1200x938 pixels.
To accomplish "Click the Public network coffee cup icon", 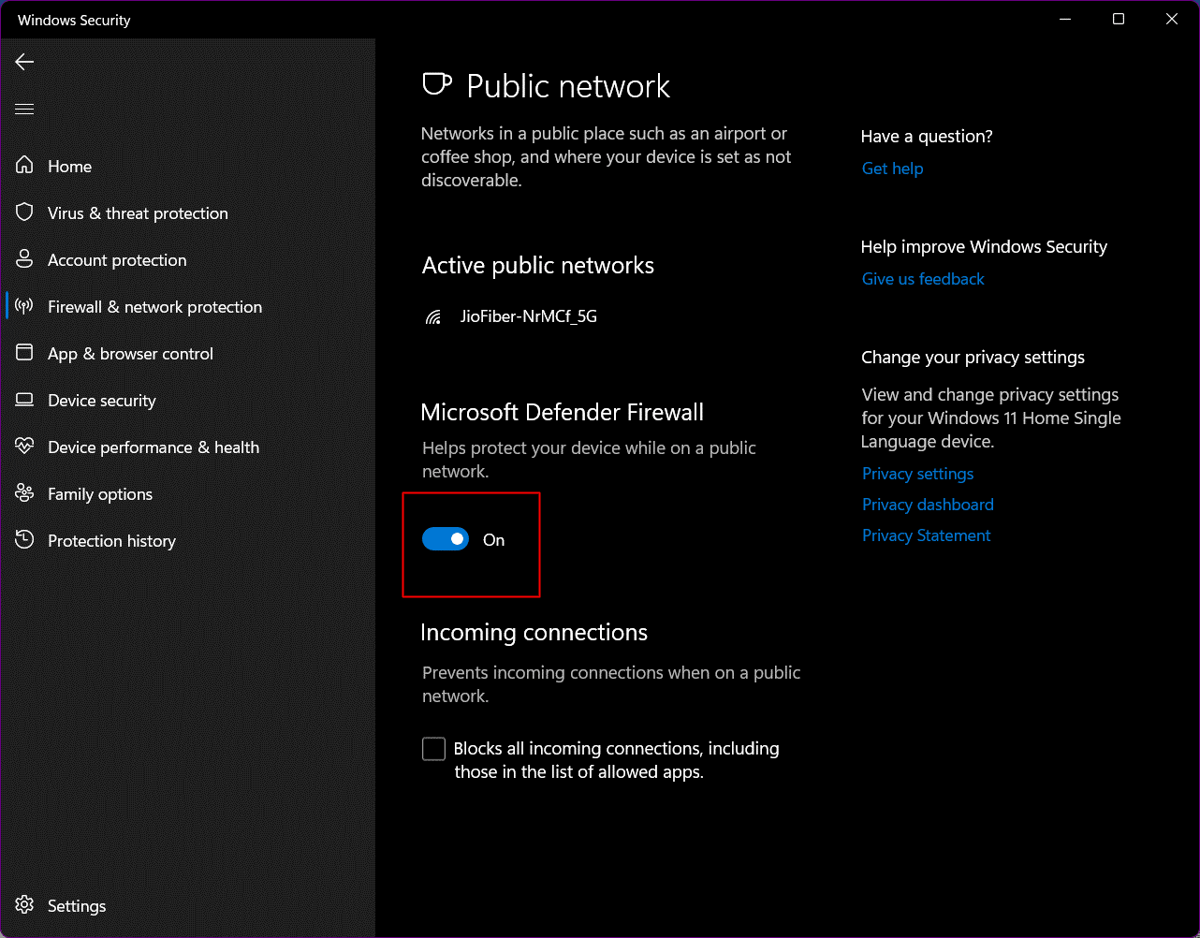I will pos(437,85).
